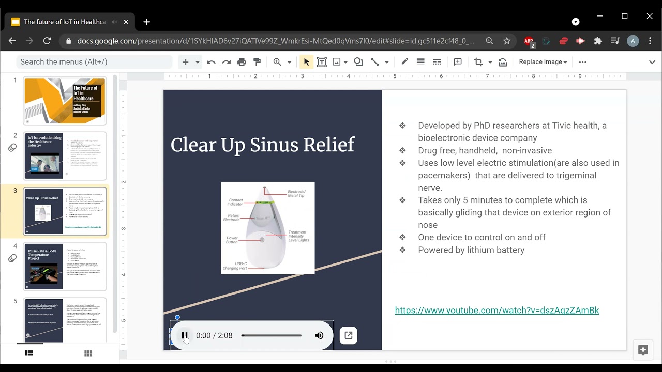
Task: Mute the audio player volume
Action: [x=319, y=335]
